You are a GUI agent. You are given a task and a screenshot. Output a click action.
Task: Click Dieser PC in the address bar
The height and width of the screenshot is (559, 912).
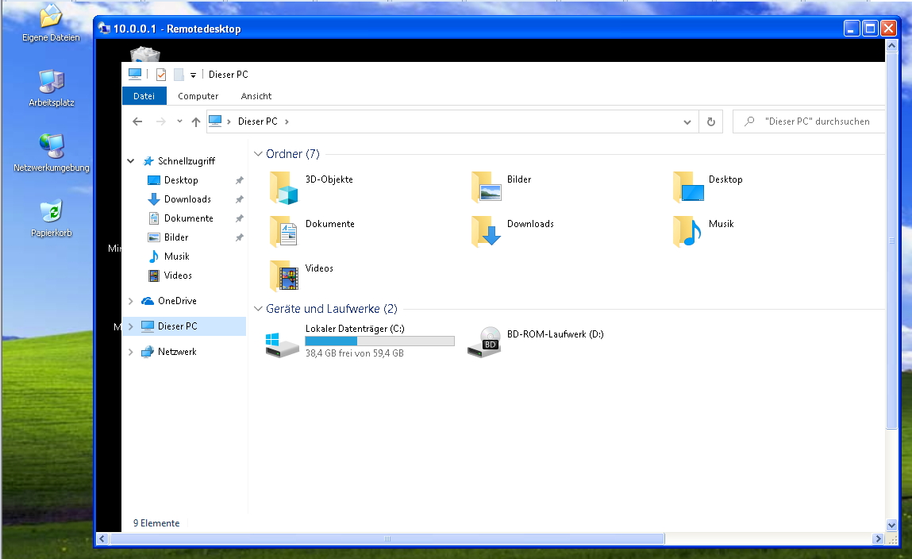(x=258, y=121)
